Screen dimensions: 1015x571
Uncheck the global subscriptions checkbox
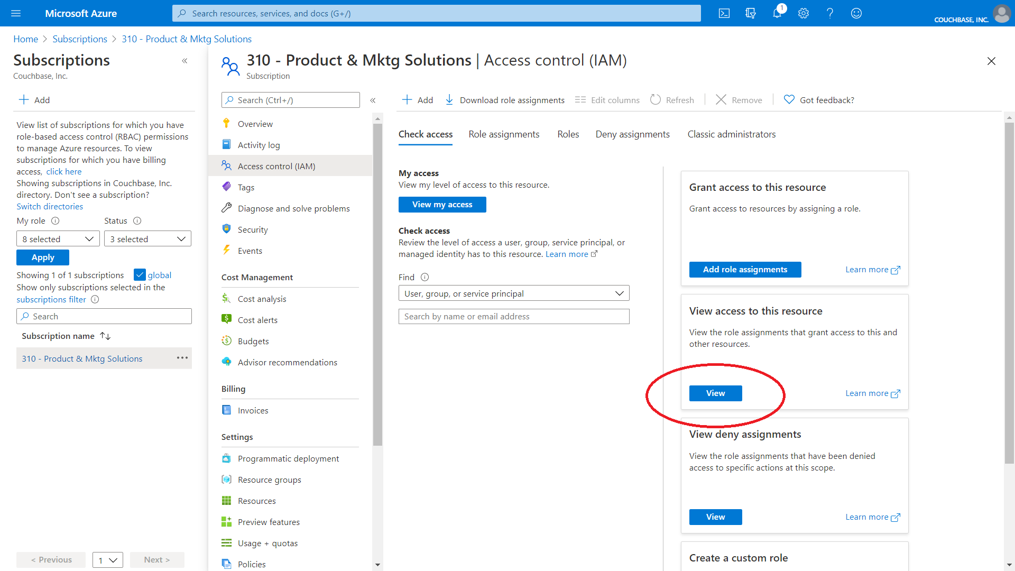click(x=140, y=274)
